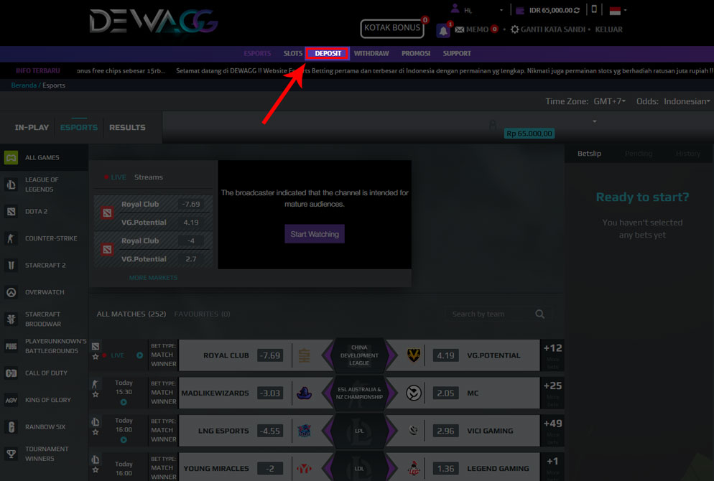Expand +1 more bets for Young Miracles match

click(x=552, y=467)
